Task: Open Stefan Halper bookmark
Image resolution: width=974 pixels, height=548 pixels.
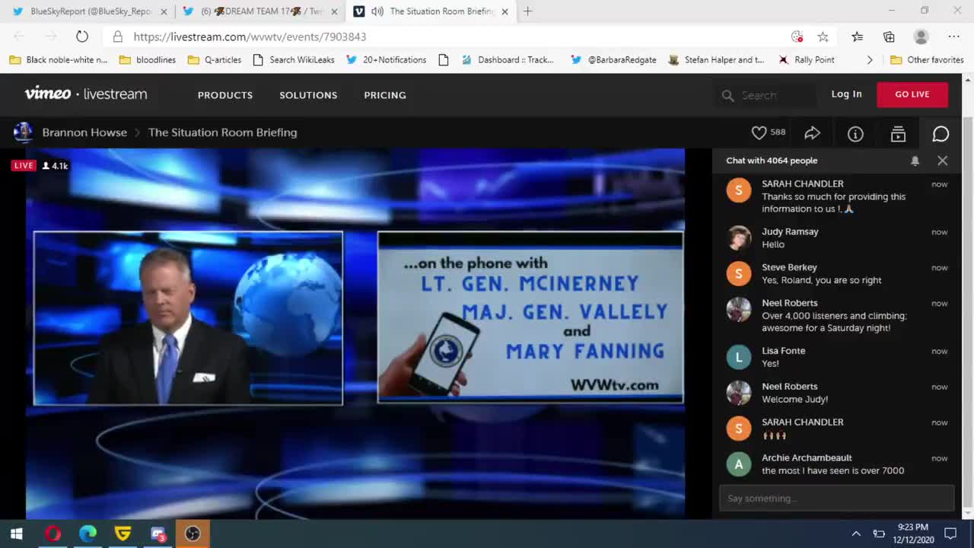Action: click(x=716, y=60)
